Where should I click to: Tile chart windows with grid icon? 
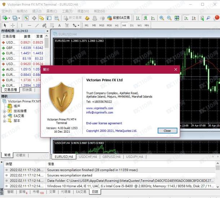tap(177, 18)
